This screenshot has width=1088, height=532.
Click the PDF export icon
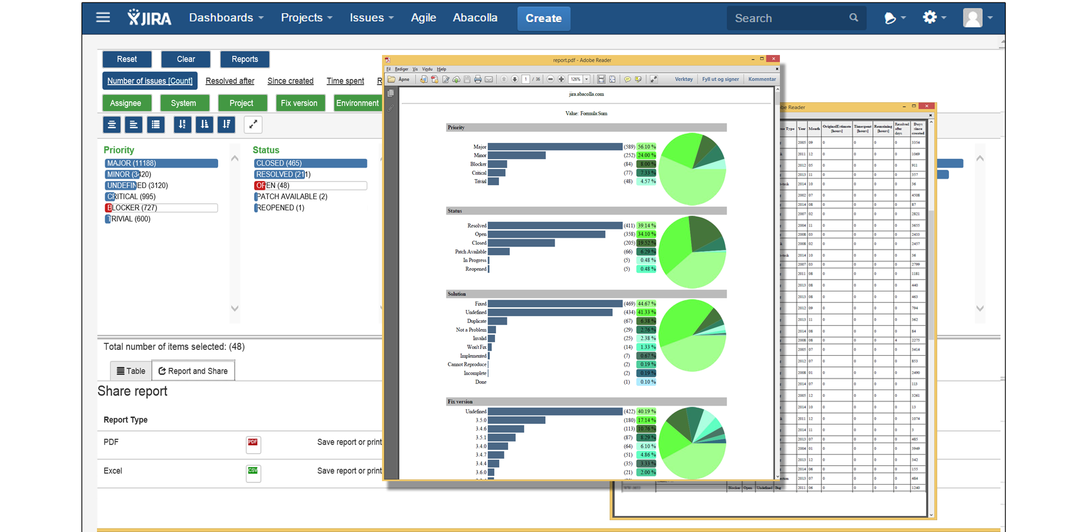pos(253,444)
